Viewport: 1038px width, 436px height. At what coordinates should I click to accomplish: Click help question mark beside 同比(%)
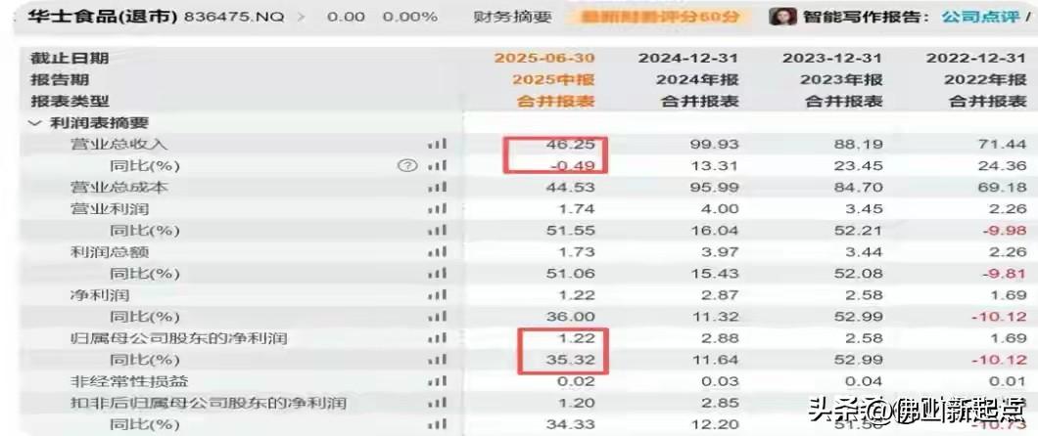407,166
